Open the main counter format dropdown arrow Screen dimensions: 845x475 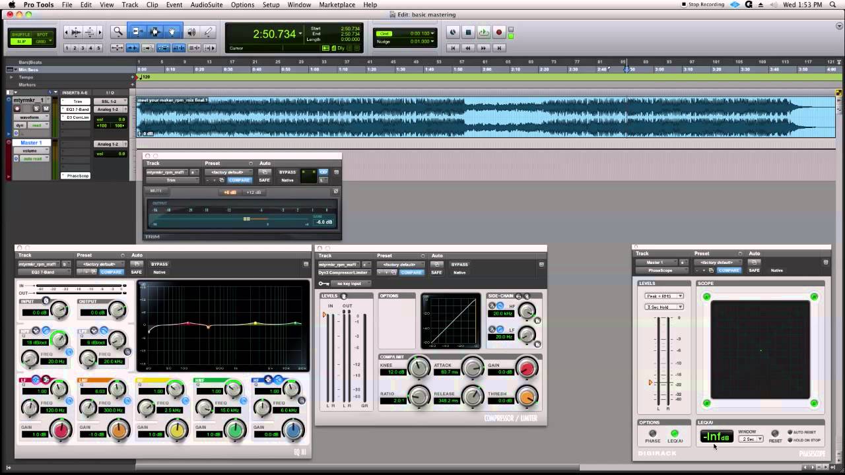[300, 33]
